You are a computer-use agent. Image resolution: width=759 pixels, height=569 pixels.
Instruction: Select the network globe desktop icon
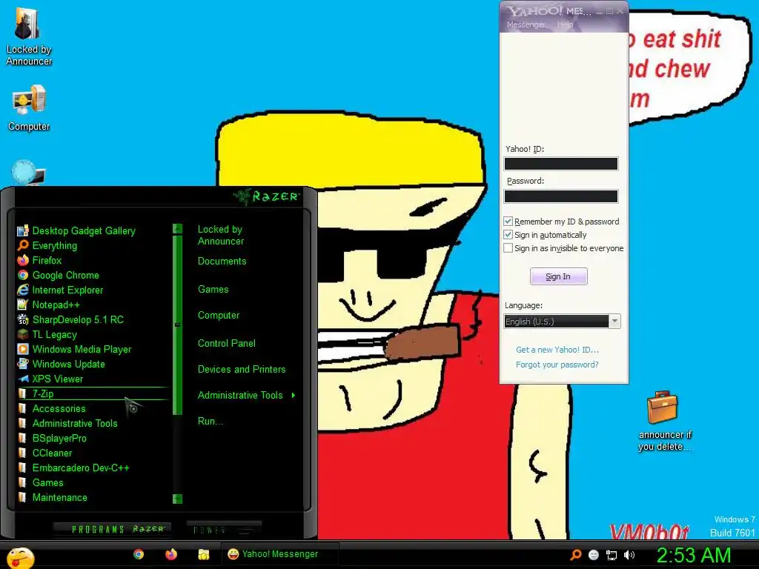pos(27,173)
